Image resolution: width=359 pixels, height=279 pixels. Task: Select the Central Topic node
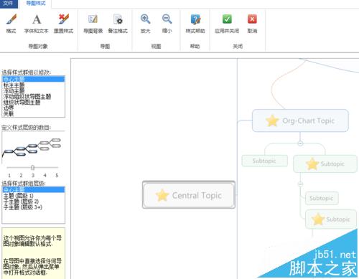pos(189,195)
